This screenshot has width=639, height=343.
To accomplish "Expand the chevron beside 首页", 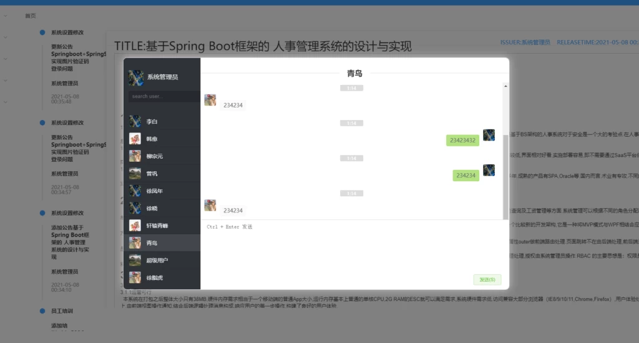I will [6, 16].
